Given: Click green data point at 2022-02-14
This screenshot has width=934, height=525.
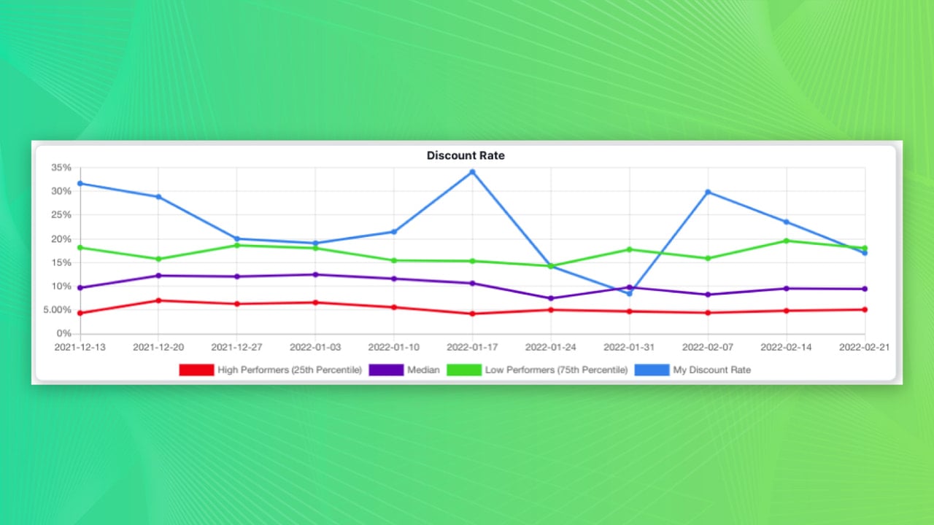Looking at the screenshot, I should pos(787,241).
